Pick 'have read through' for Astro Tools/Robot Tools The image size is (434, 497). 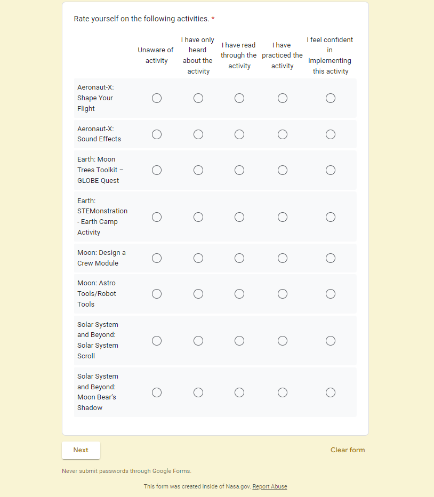pos(239,294)
